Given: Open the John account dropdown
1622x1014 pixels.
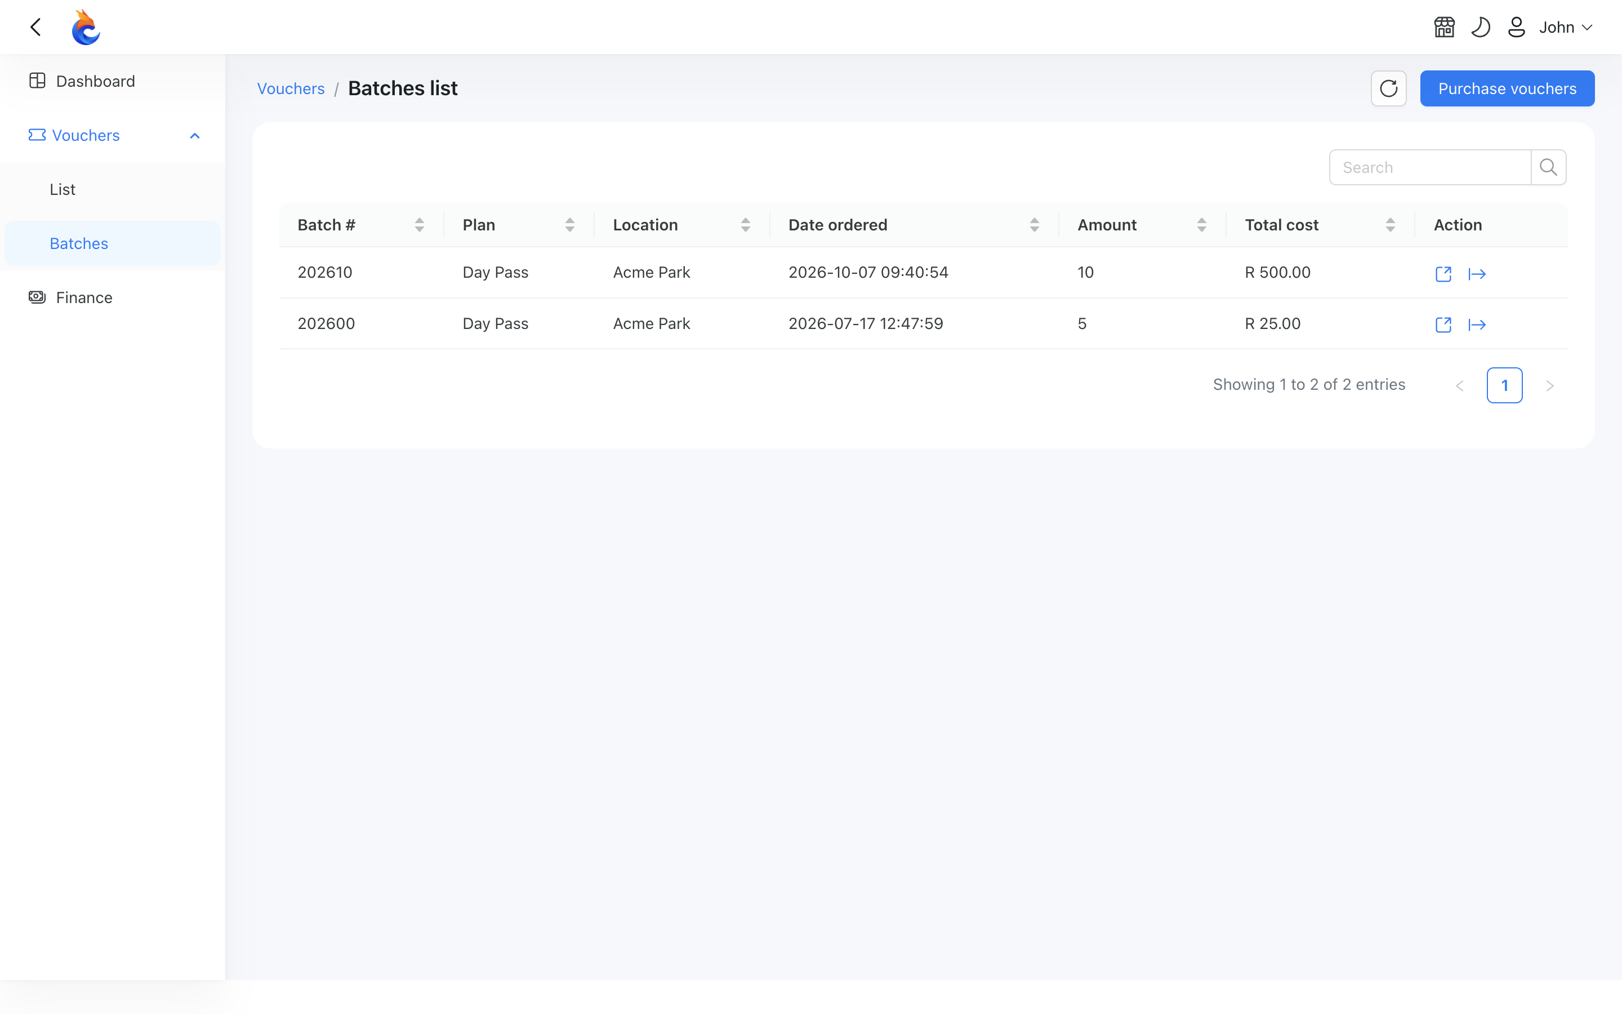Looking at the screenshot, I should 1566,28.
